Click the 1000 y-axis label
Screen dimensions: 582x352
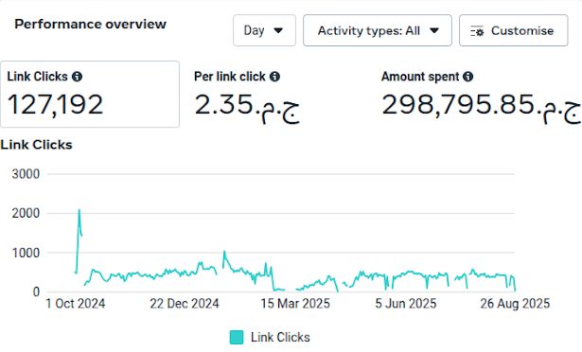coord(26,253)
